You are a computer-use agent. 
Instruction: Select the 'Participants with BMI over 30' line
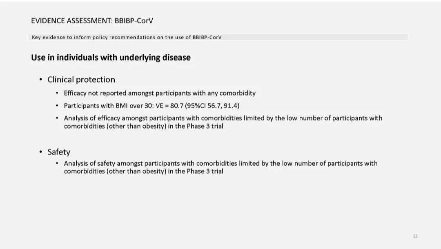tap(151, 106)
